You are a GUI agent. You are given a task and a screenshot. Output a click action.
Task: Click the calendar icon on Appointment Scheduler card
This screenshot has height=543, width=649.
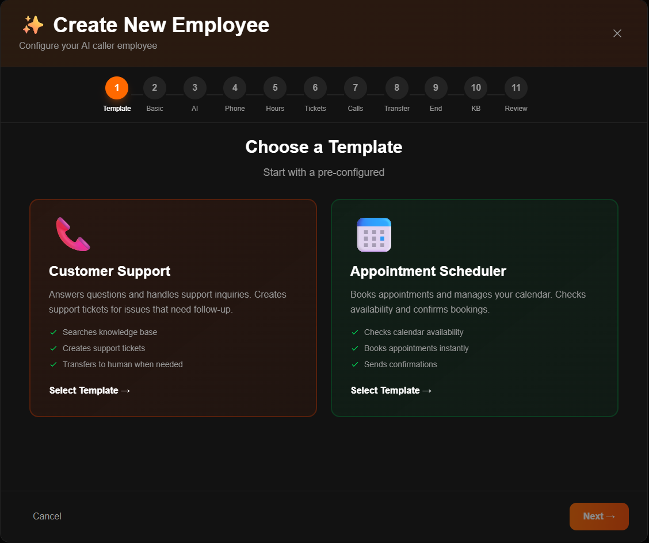[x=374, y=234]
